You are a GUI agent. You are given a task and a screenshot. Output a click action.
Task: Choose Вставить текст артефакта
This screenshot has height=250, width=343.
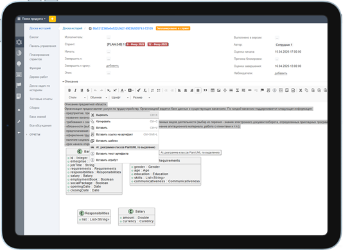pyautogui.click(x=124, y=154)
